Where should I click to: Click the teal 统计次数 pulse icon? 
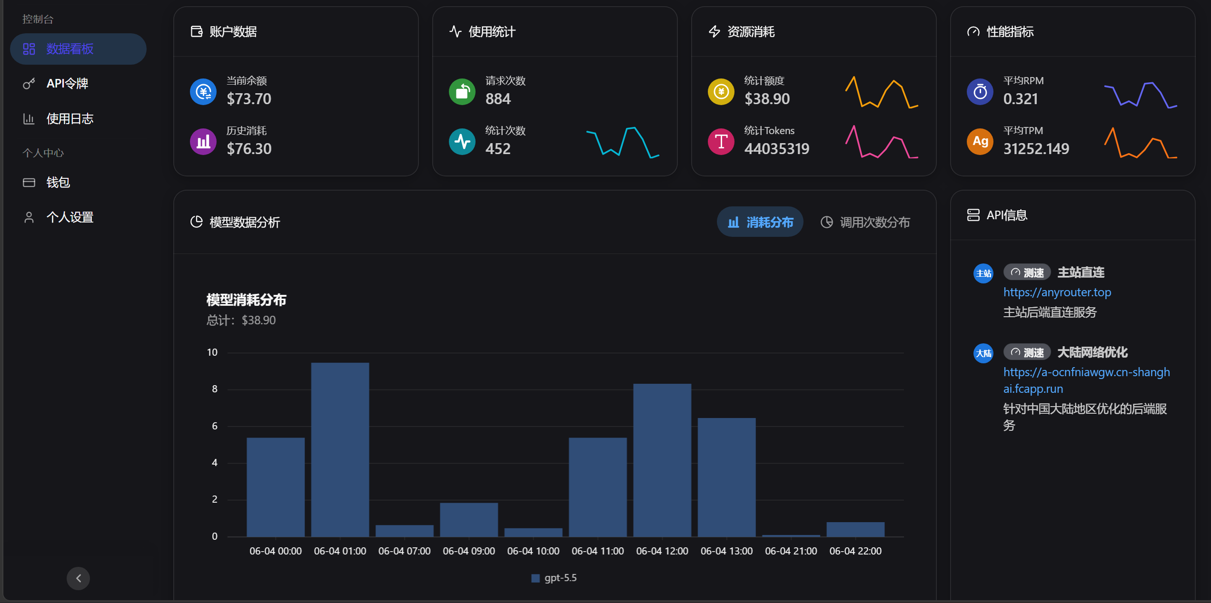pyautogui.click(x=462, y=142)
